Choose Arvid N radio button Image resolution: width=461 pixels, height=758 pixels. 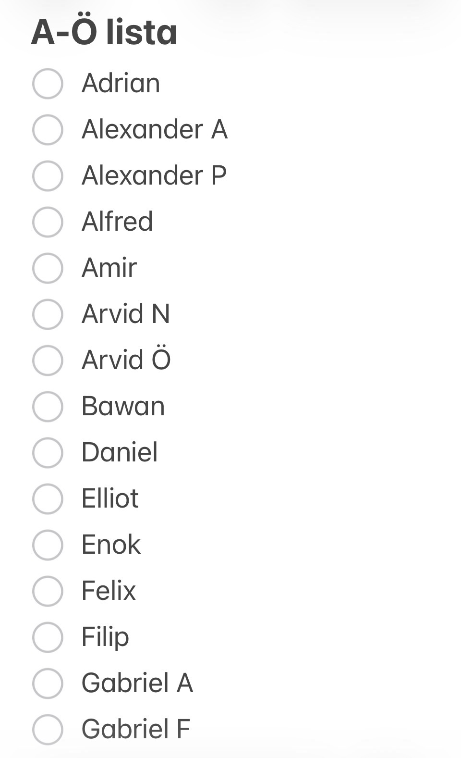click(x=48, y=314)
